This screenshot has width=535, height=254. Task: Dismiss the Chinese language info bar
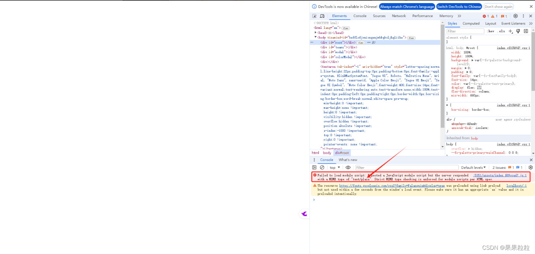click(531, 7)
